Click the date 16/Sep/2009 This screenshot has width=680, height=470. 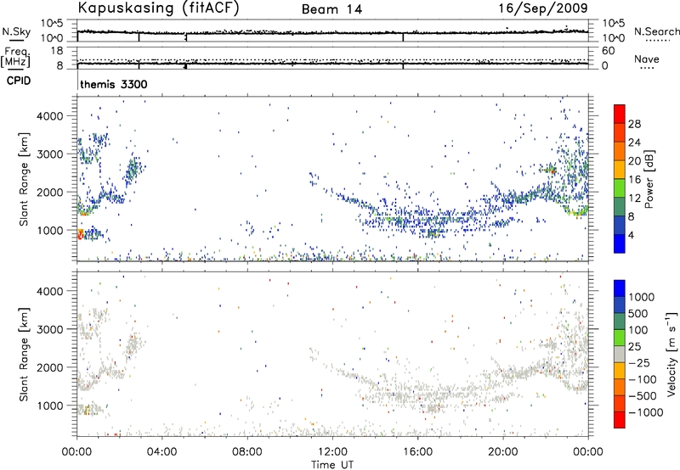coord(543,8)
